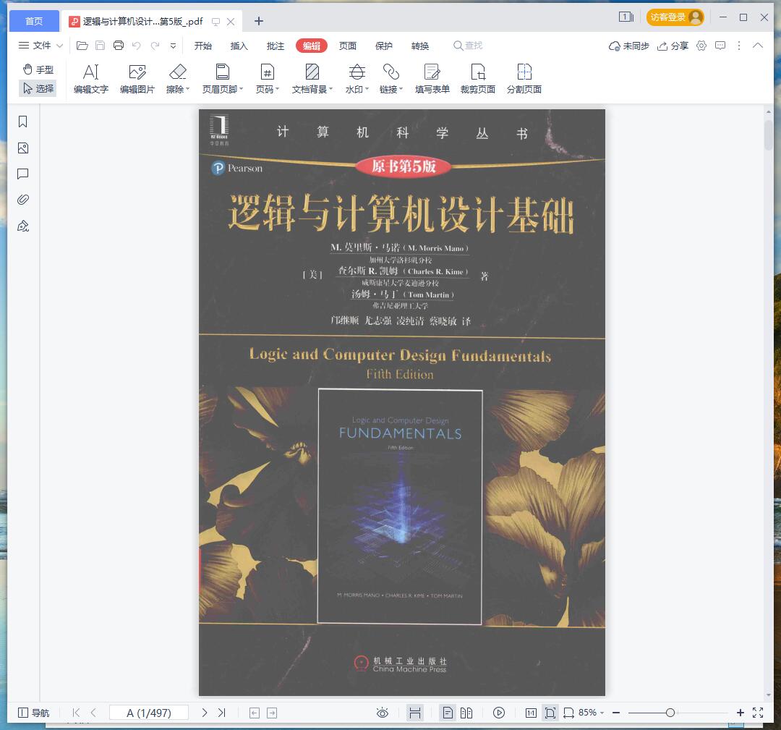Open the 85% zoom level dropdown
The width and height of the screenshot is (781, 730).
(x=592, y=713)
